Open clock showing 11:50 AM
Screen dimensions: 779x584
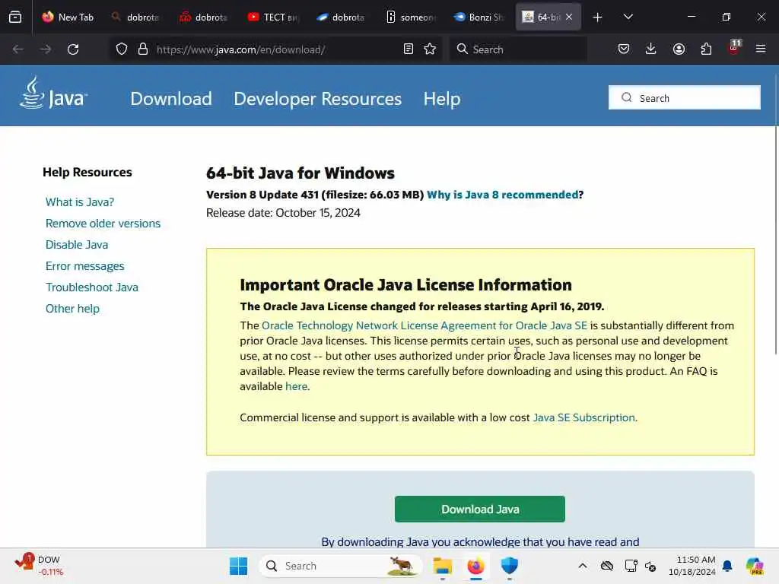pos(692,566)
